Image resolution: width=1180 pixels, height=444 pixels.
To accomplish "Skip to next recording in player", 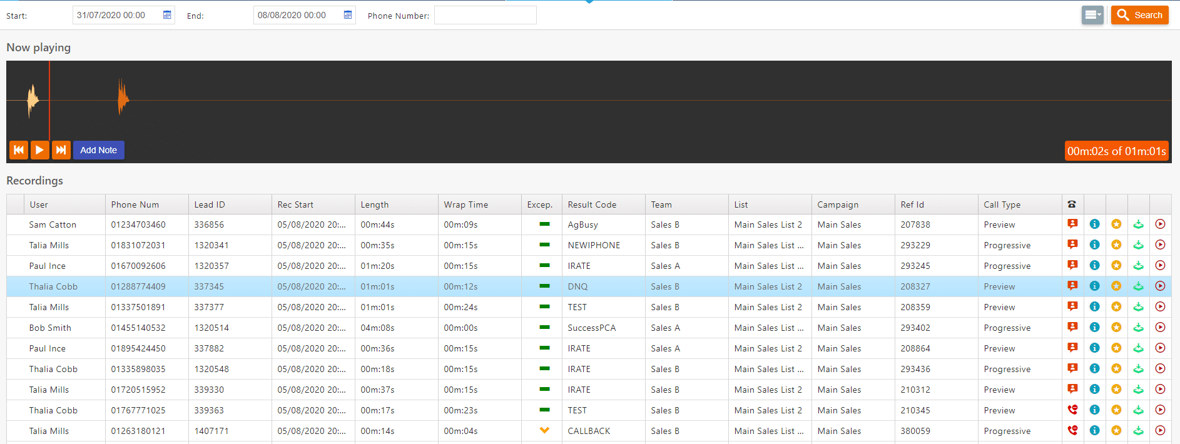I will point(61,150).
